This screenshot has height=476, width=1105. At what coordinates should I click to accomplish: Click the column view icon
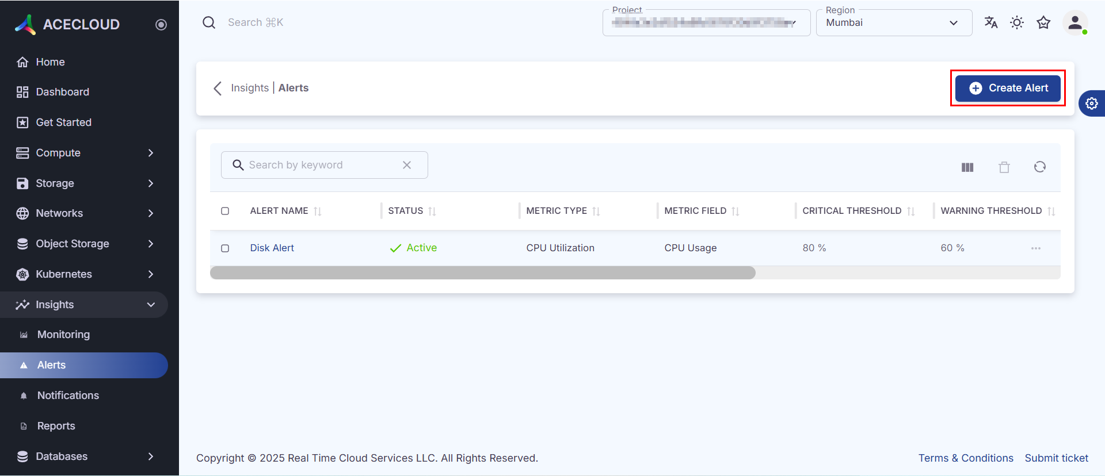coord(967,167)
